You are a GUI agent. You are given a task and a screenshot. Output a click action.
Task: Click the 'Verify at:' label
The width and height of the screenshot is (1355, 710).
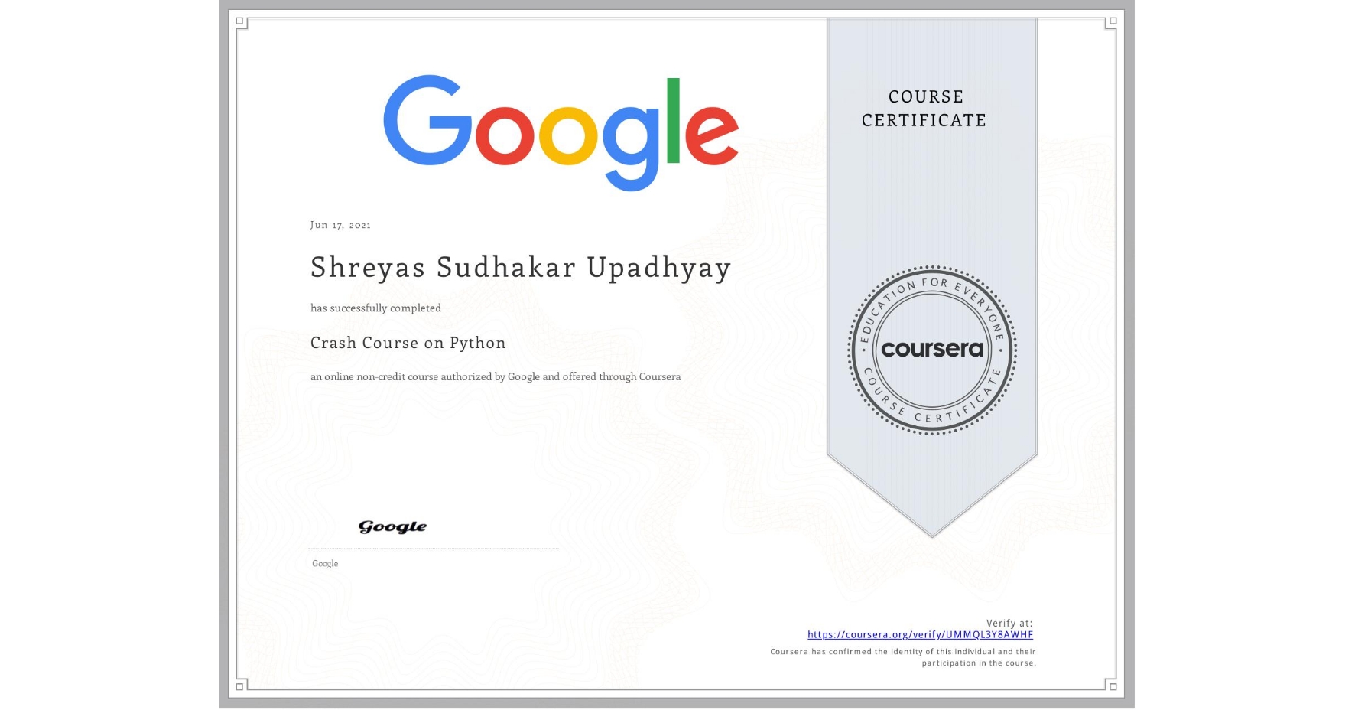point(1009,623)
